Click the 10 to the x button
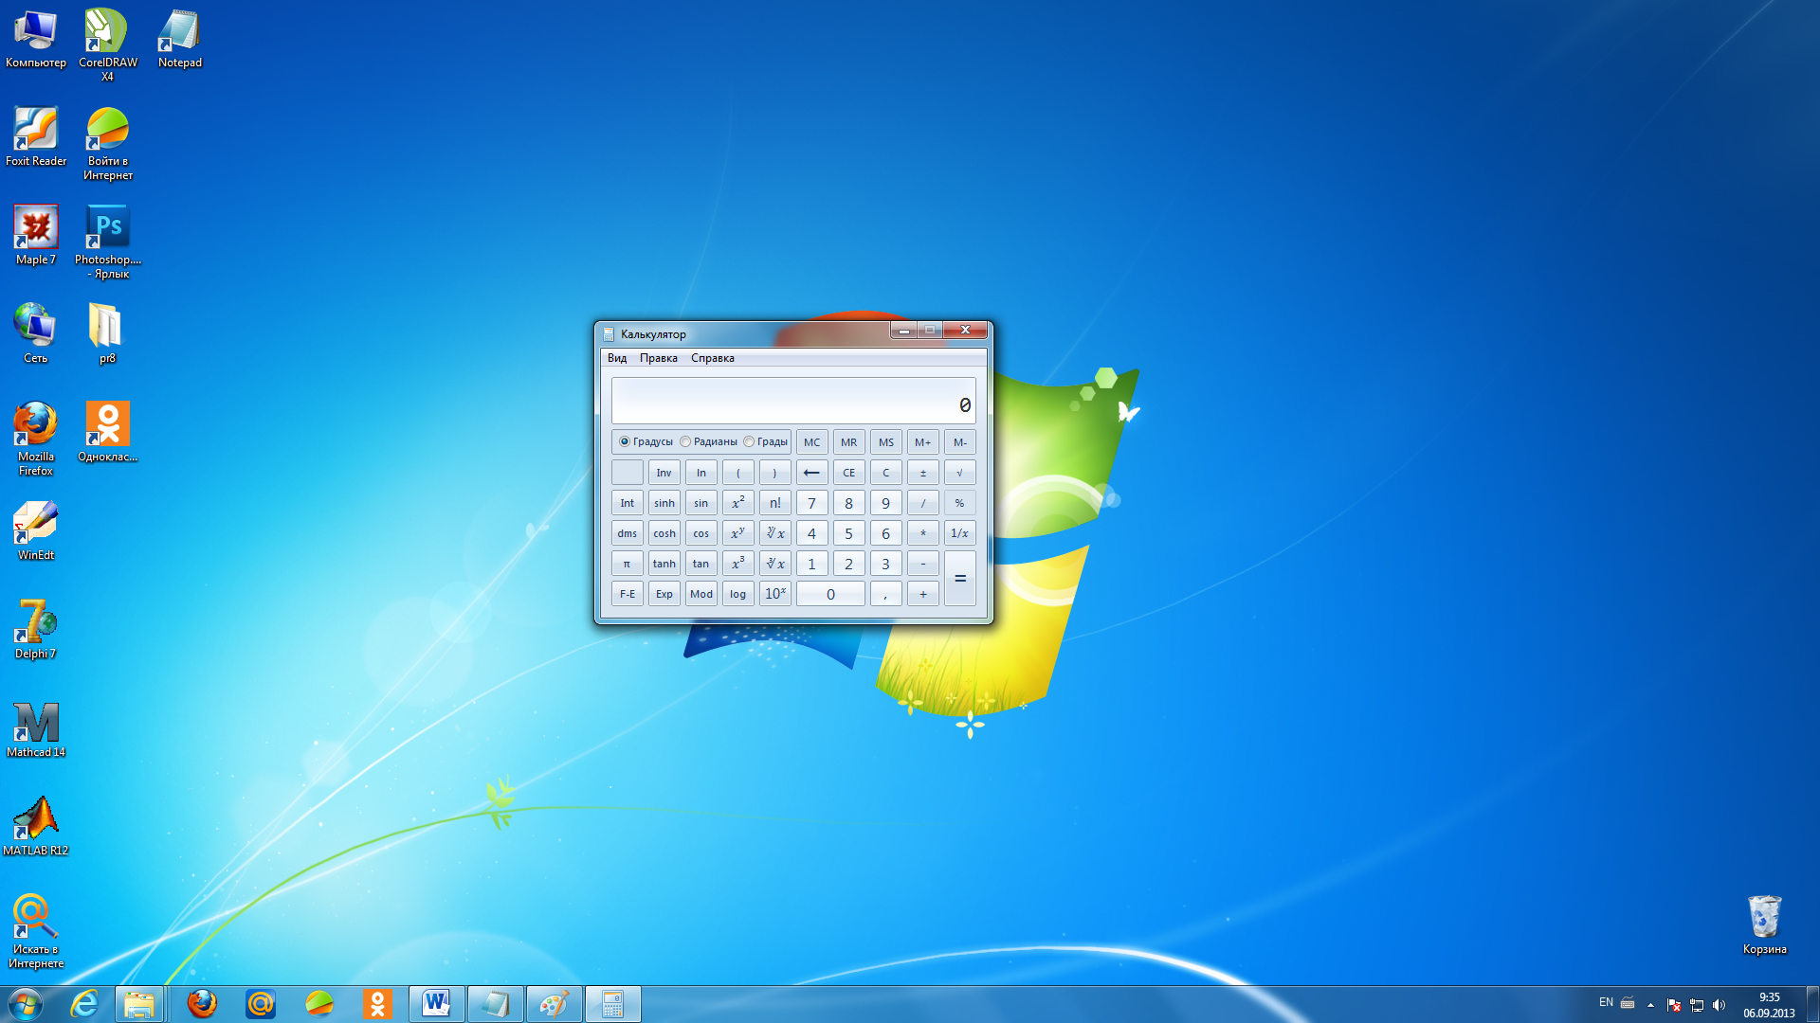Screen dimensions: 1820x1023 click(774, 594)
